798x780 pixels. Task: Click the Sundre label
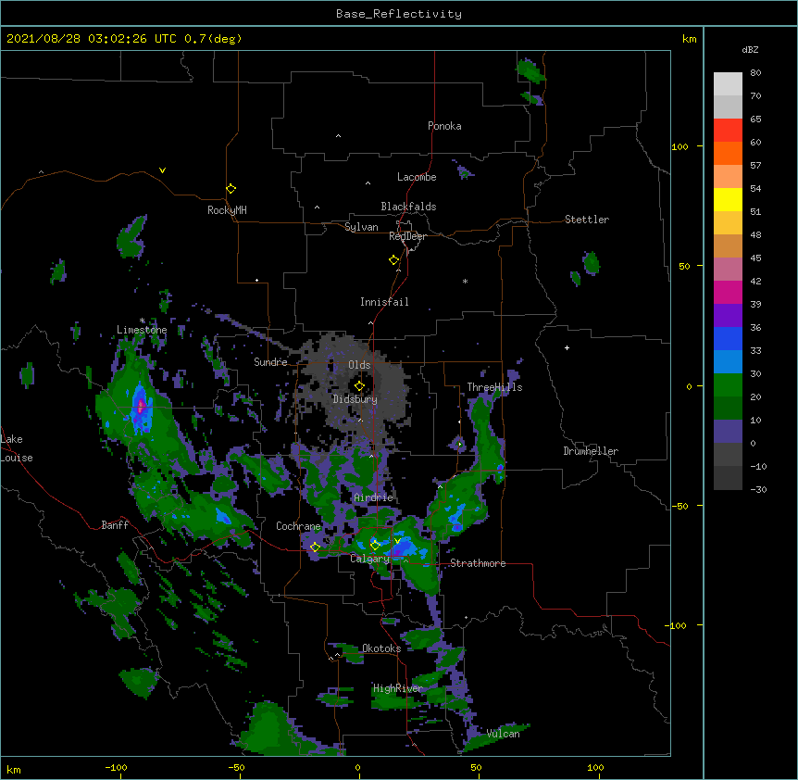[270, 362]
